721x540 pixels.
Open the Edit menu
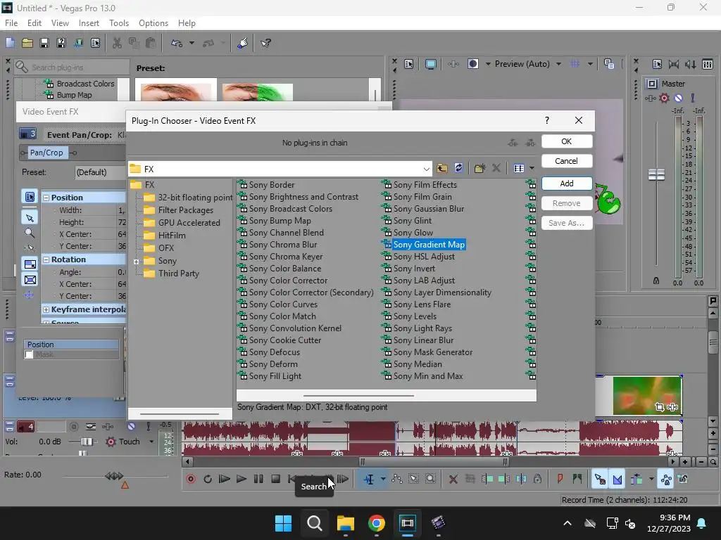pyautogui.click(x=35, y=23)
